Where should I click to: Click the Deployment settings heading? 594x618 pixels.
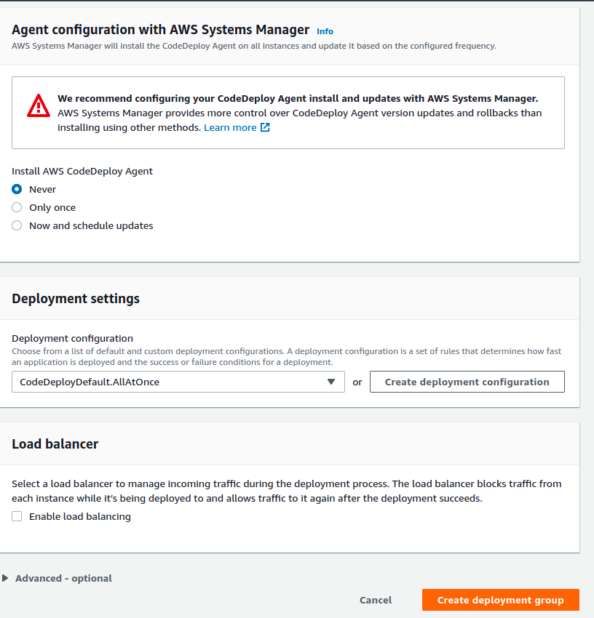tap(76, 299)
